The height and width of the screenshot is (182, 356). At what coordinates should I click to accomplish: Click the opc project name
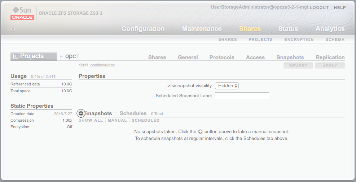(x=70, y=56)
